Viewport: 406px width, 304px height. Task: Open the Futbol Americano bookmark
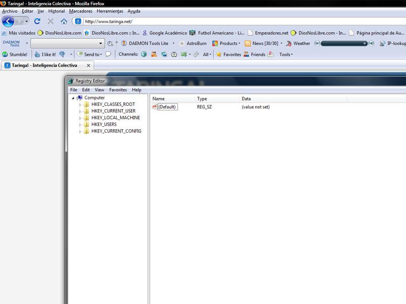click(217, 33)
